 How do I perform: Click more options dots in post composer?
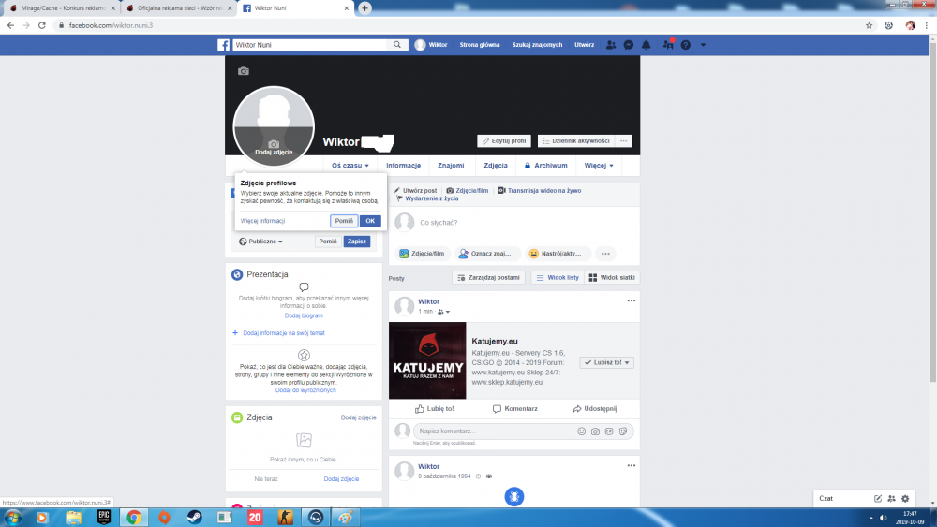click(605, 254)
